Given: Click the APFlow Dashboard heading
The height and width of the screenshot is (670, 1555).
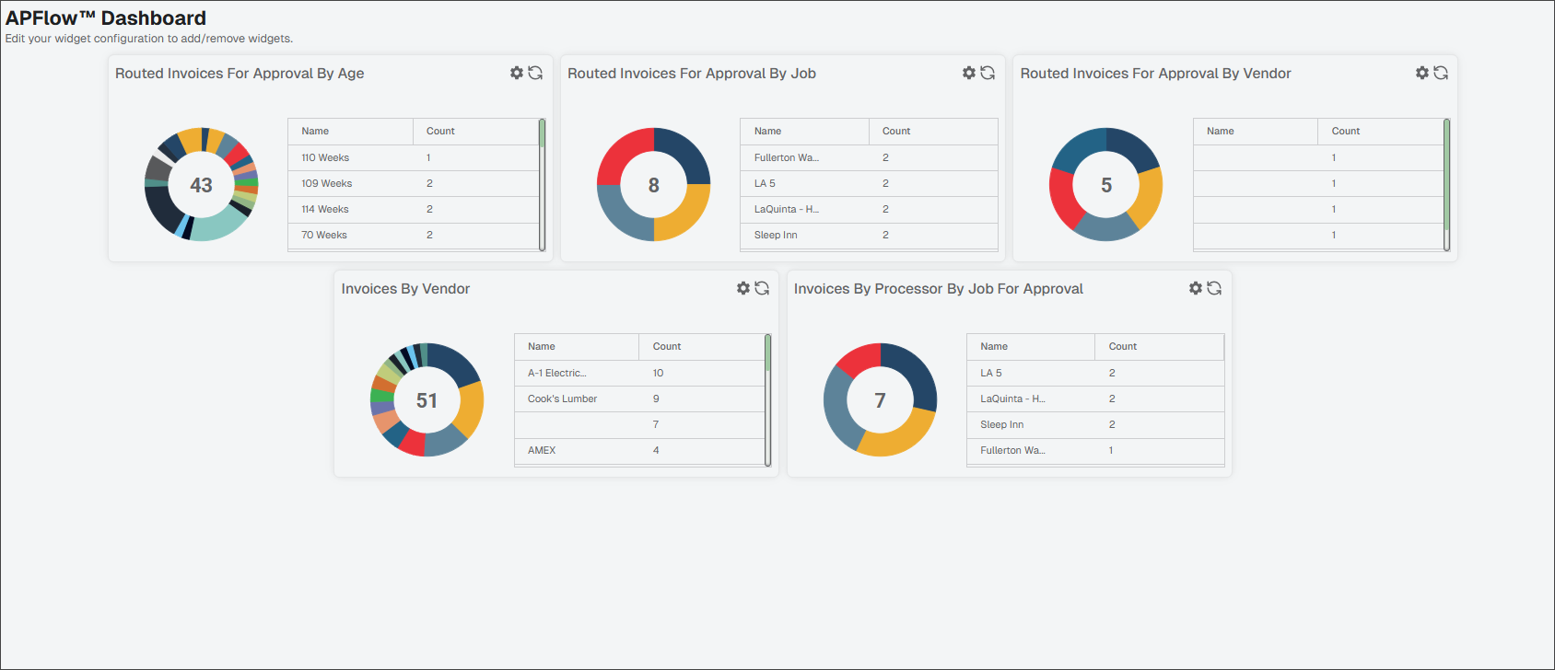Looking at the screenshot, I should [x=106, y=17].
